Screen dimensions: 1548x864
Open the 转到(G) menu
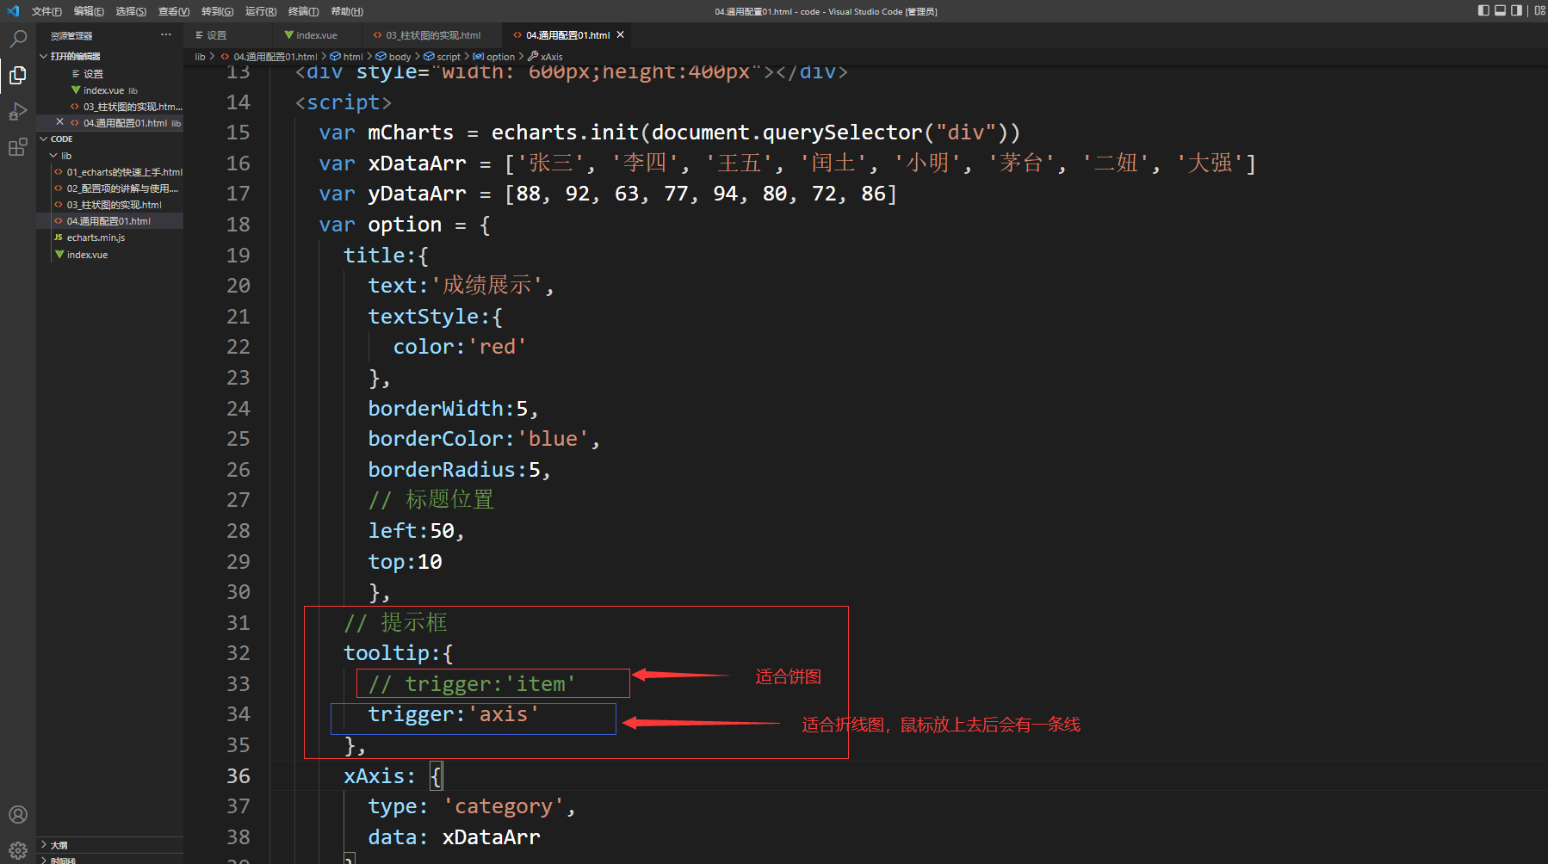(217, 11)
